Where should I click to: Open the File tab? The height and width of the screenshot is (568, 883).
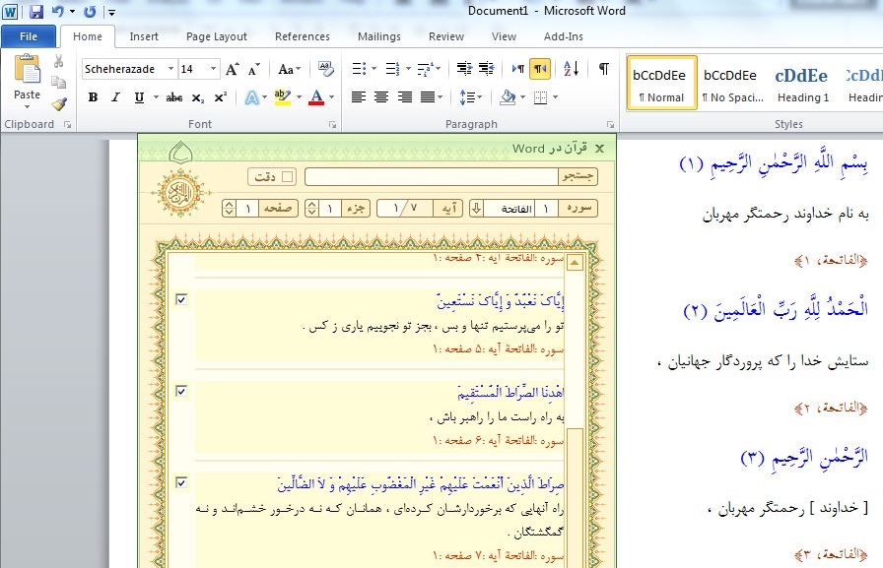pos(29,36)
